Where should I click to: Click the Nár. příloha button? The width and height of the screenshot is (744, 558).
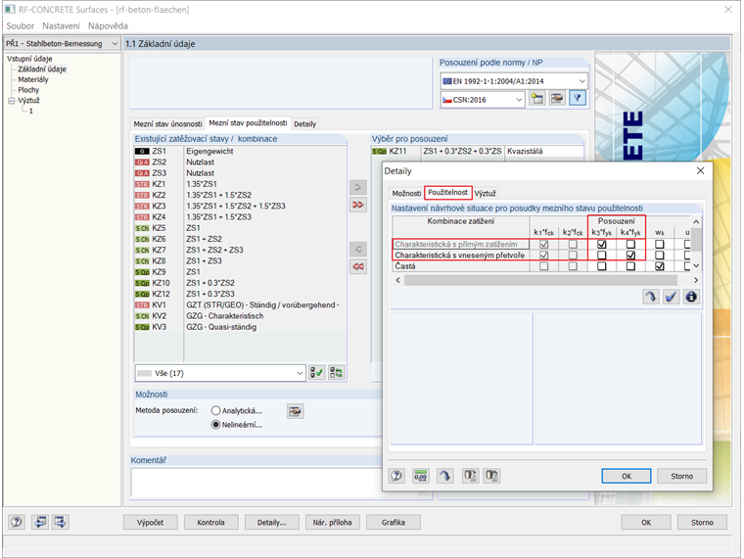[332, 522]
